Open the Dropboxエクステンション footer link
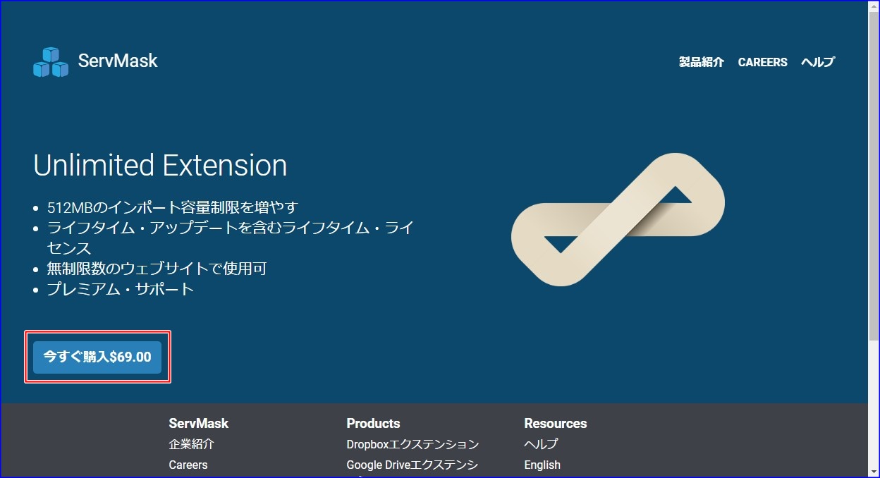880x478 pixels. click(412, 444)
